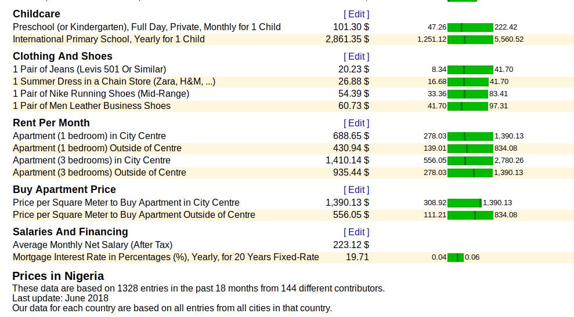Click Edit next to Rent Per Month
Screen dimensions: 574x317
point(356,123)
